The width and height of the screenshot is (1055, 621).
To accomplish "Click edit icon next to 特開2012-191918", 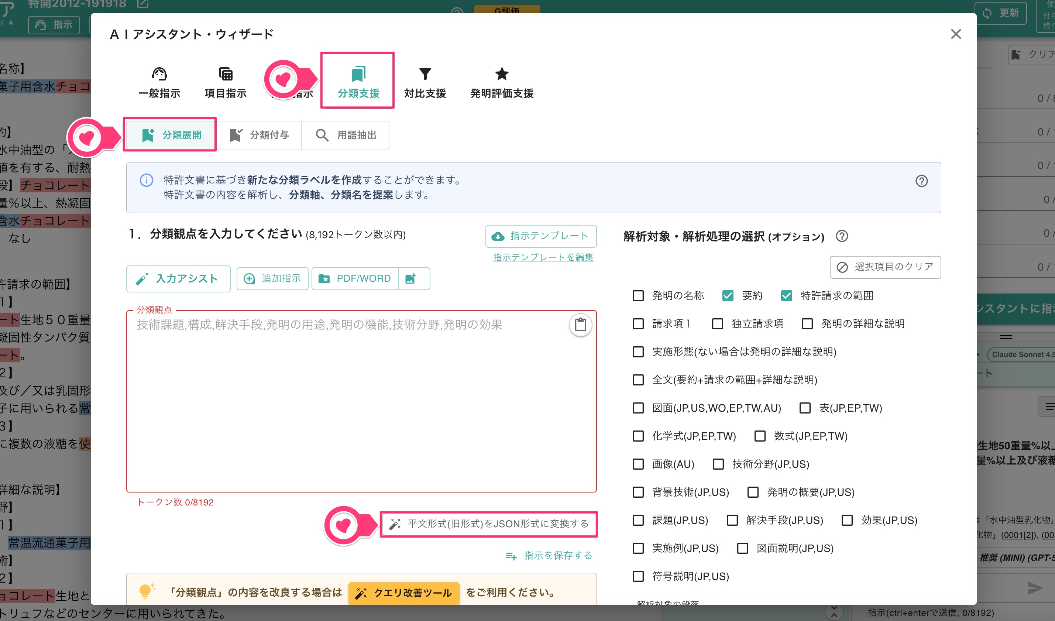I will [x=143, y=4].
